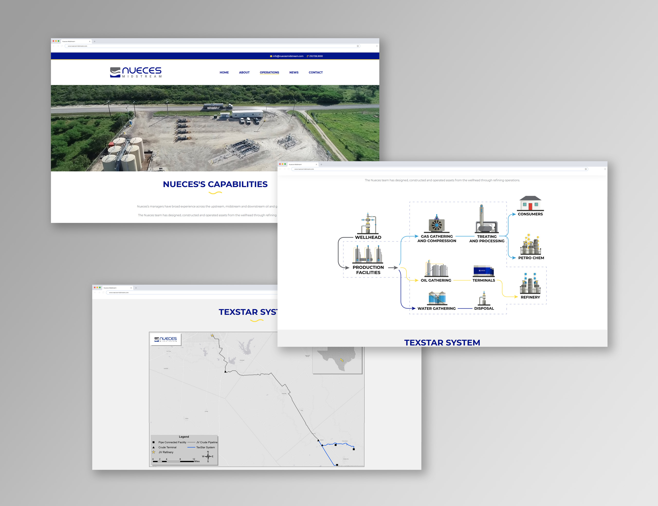The image size is (658, 506).
Task: Click the PRODUCTION FACILITIES label
Action: (368, 270)
